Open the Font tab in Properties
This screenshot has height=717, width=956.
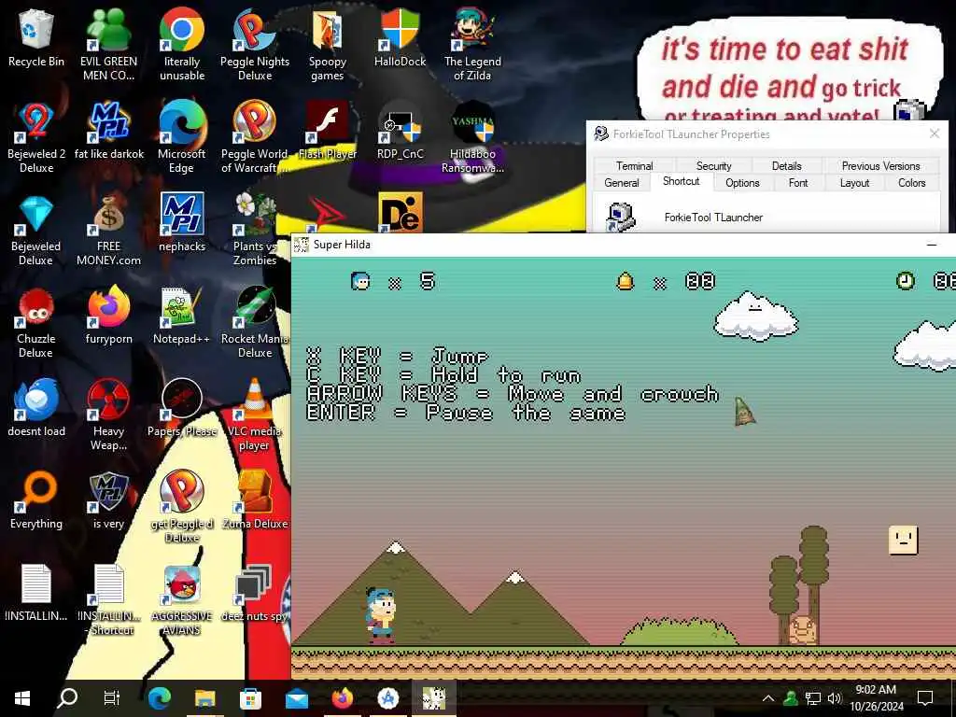click(798, 183)
